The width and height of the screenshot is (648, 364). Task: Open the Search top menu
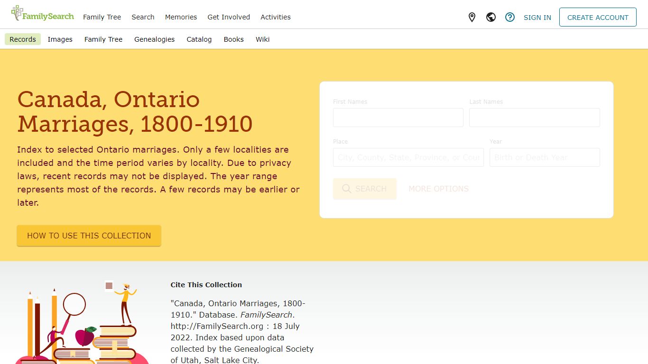pos(143,17)
